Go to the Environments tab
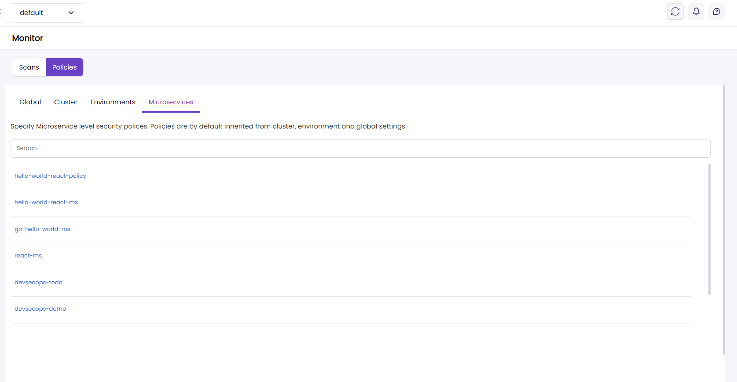The width and height of the screenshot is (737, 382). (x=113, y=102)
